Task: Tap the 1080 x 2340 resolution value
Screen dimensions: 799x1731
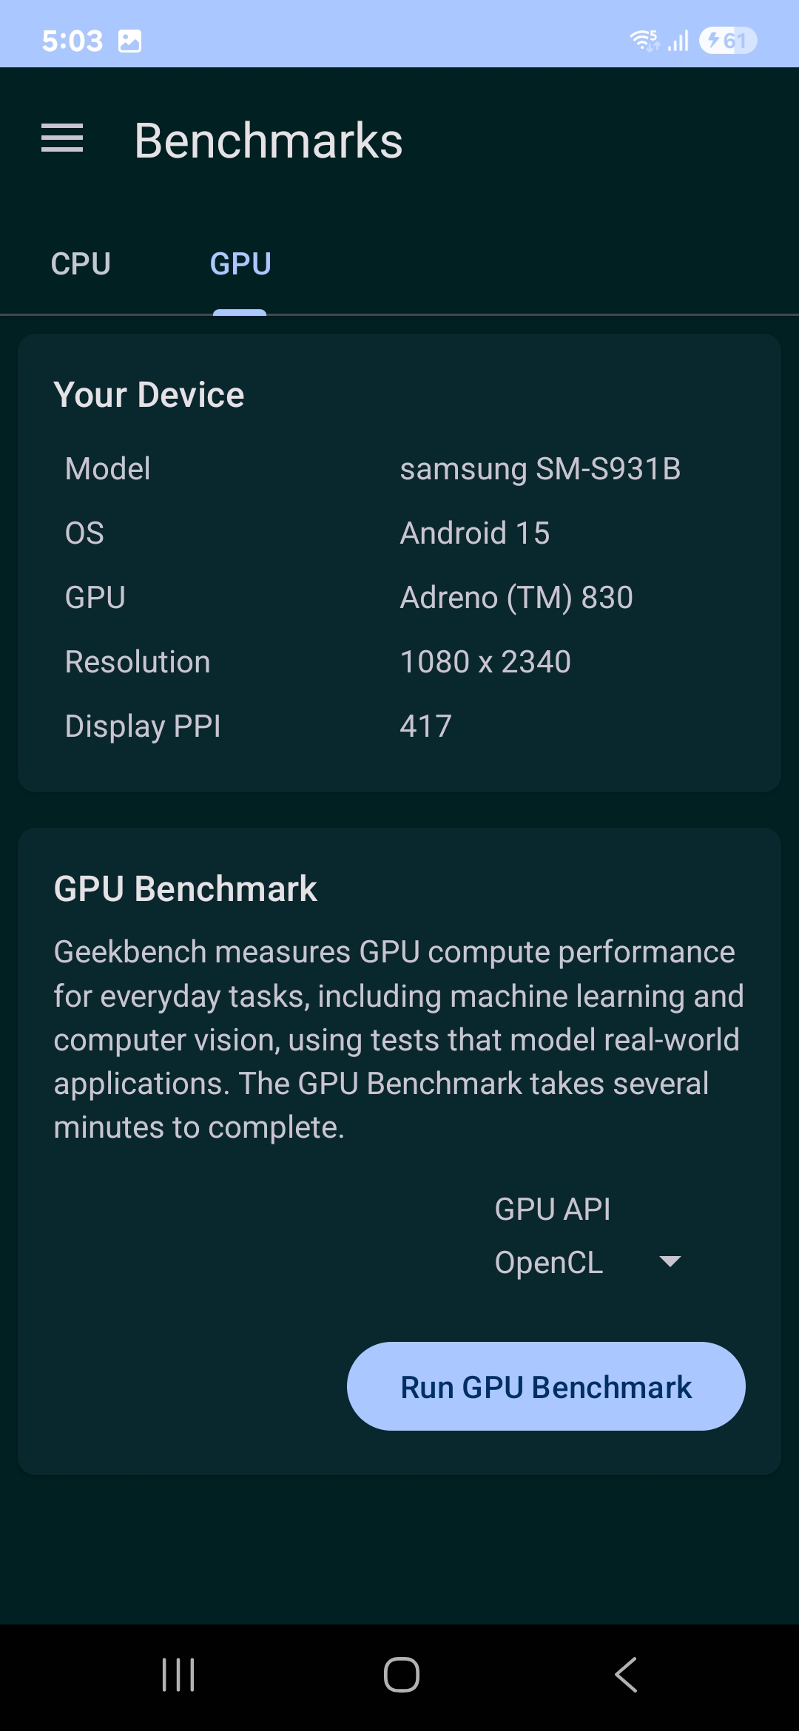Action: pos(485,662)
